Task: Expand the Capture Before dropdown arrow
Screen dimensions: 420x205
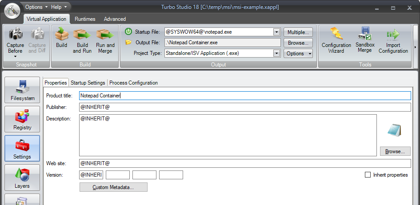Action: click(15, 57)
